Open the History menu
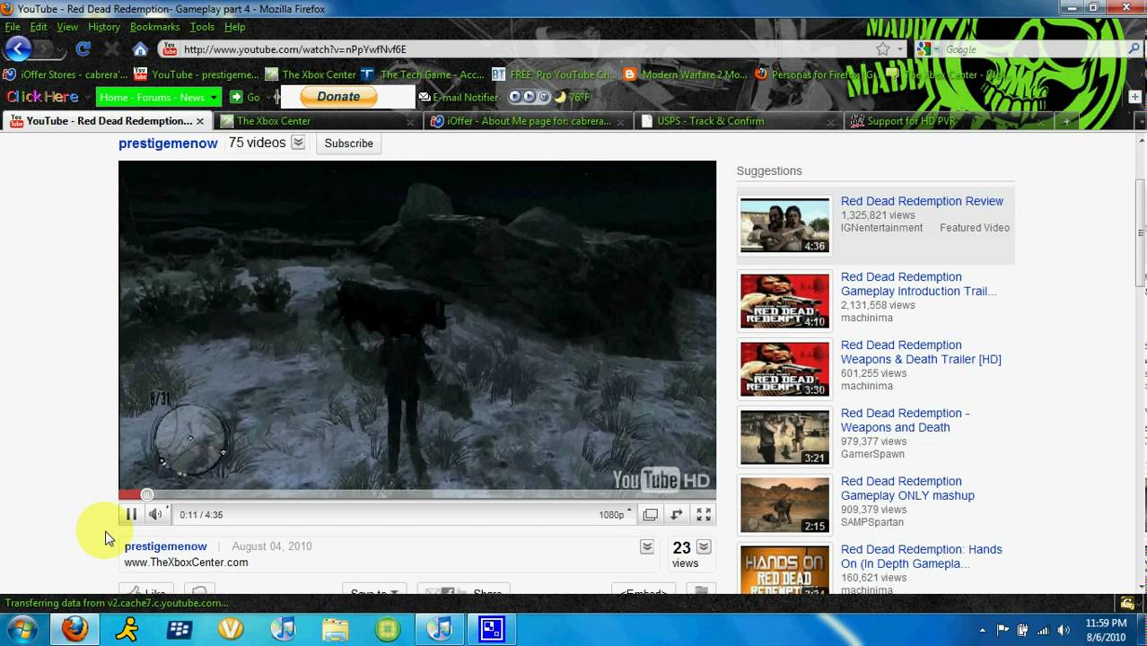Image resolution: width=1147 pixels, height=646 pixels. click(x=104, y=27)
